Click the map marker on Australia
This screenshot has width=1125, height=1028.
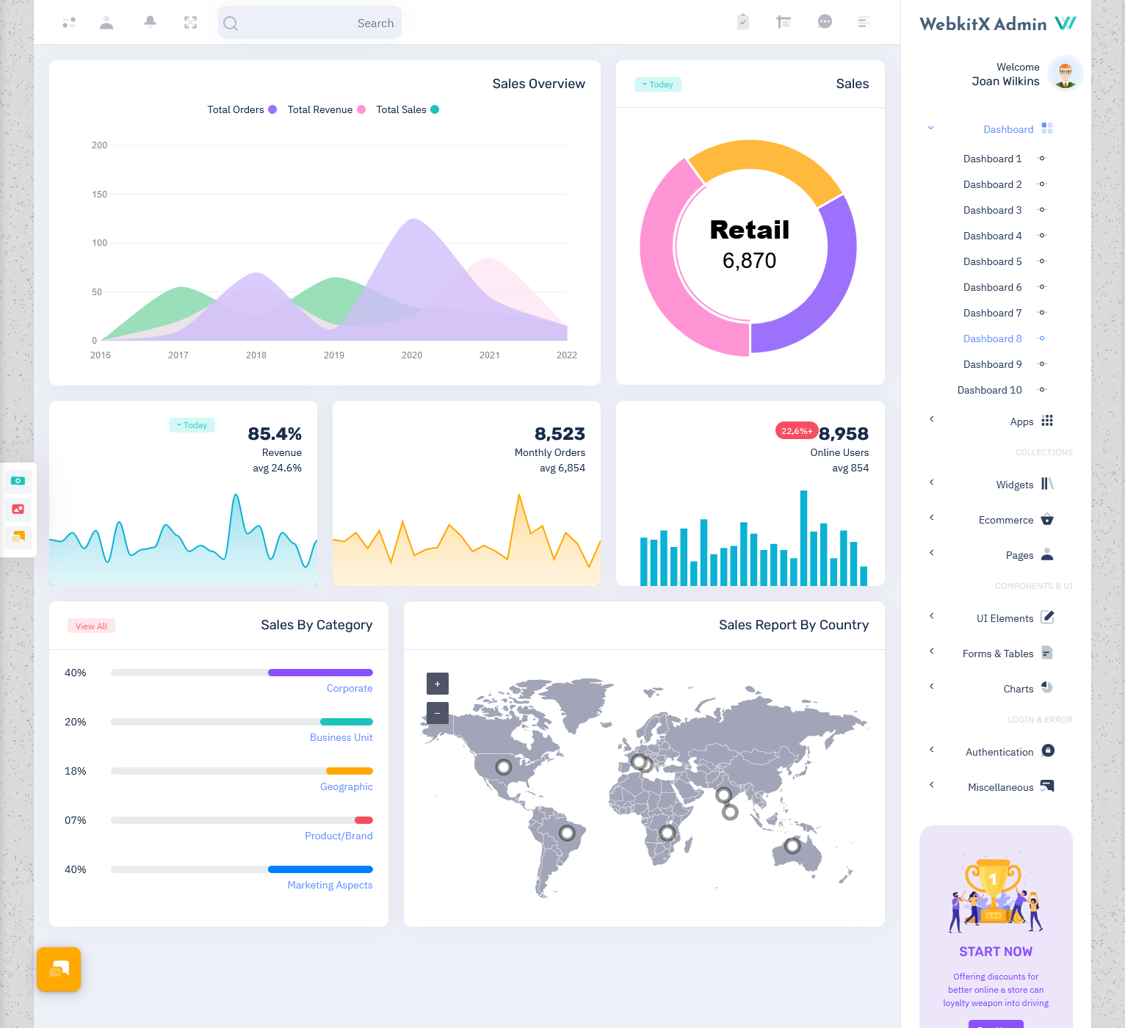[792, 846]
